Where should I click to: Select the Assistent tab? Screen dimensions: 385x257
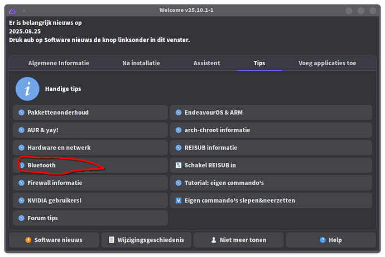(x=206, y=63)
